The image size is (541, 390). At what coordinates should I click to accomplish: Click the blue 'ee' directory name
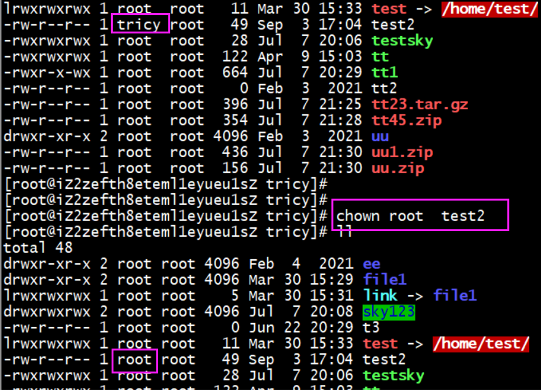[372, 264]
